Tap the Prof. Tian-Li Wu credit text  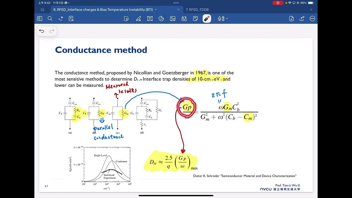(x=288, y=185)
